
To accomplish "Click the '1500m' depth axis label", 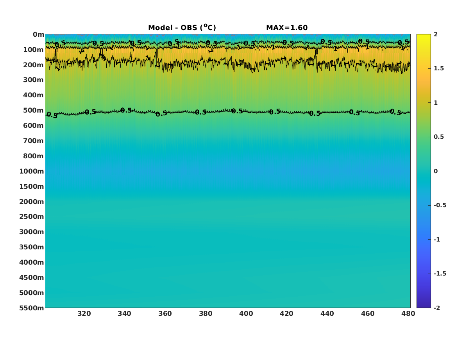I will click(x=32, y=186).
